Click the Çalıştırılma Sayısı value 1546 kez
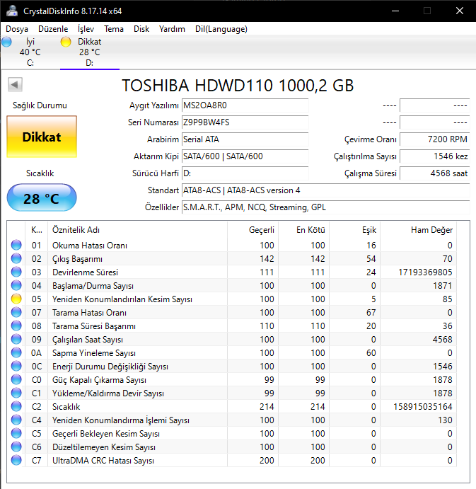 point(434,156)
